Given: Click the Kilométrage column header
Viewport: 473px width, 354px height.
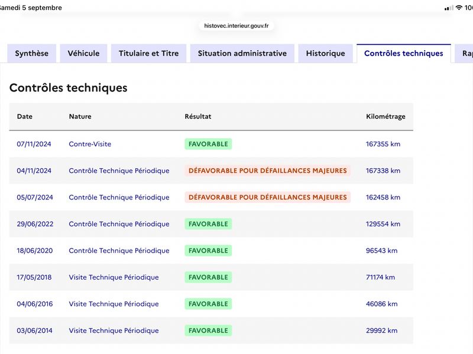Looking at the screenshot, I should tap(385, 116).
